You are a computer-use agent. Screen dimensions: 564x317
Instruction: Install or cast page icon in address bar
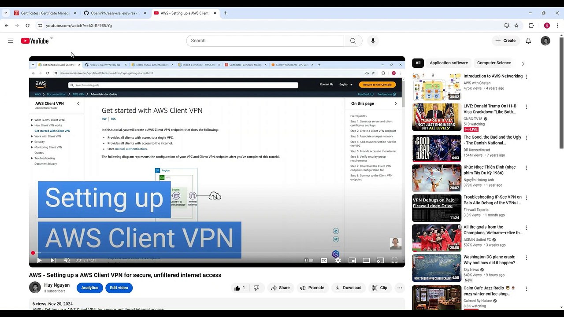[x=507, y=26]
